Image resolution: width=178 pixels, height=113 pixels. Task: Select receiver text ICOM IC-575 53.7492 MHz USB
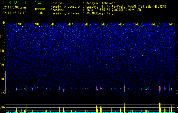click(x=113, y=10)
